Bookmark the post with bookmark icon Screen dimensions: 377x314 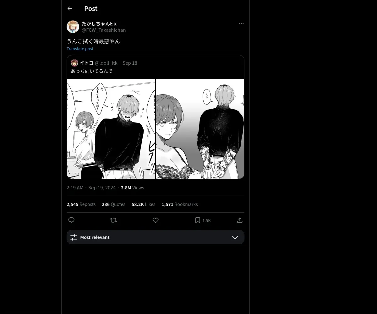(198, 220)
